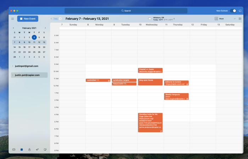Toggle the sidebar with hamburger icon
Screen dimensions: 248x159
click(x=13, y=19)
